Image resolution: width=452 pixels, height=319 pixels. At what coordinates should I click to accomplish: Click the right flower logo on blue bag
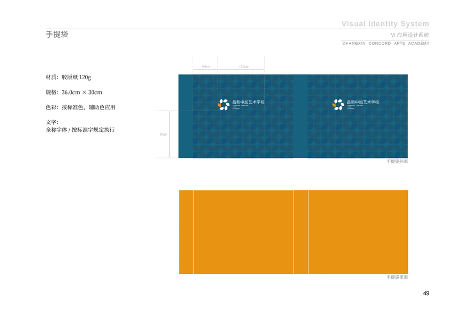(339, 105)
